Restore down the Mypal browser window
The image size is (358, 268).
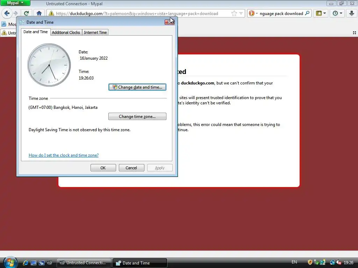[x=342, y=3]
